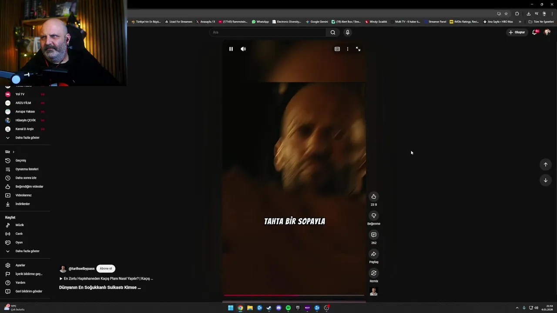The width and height of the screenshot is (557, 313).
Task: Open the Siz section chevron
Action: [13, 152]
